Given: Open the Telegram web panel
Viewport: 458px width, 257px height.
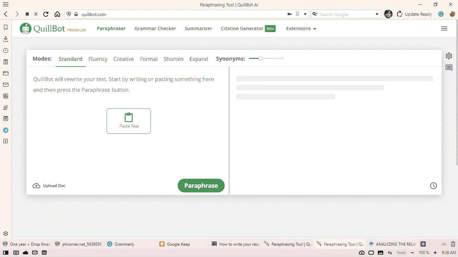Looking at the screenshot, I should pos(6,130).
